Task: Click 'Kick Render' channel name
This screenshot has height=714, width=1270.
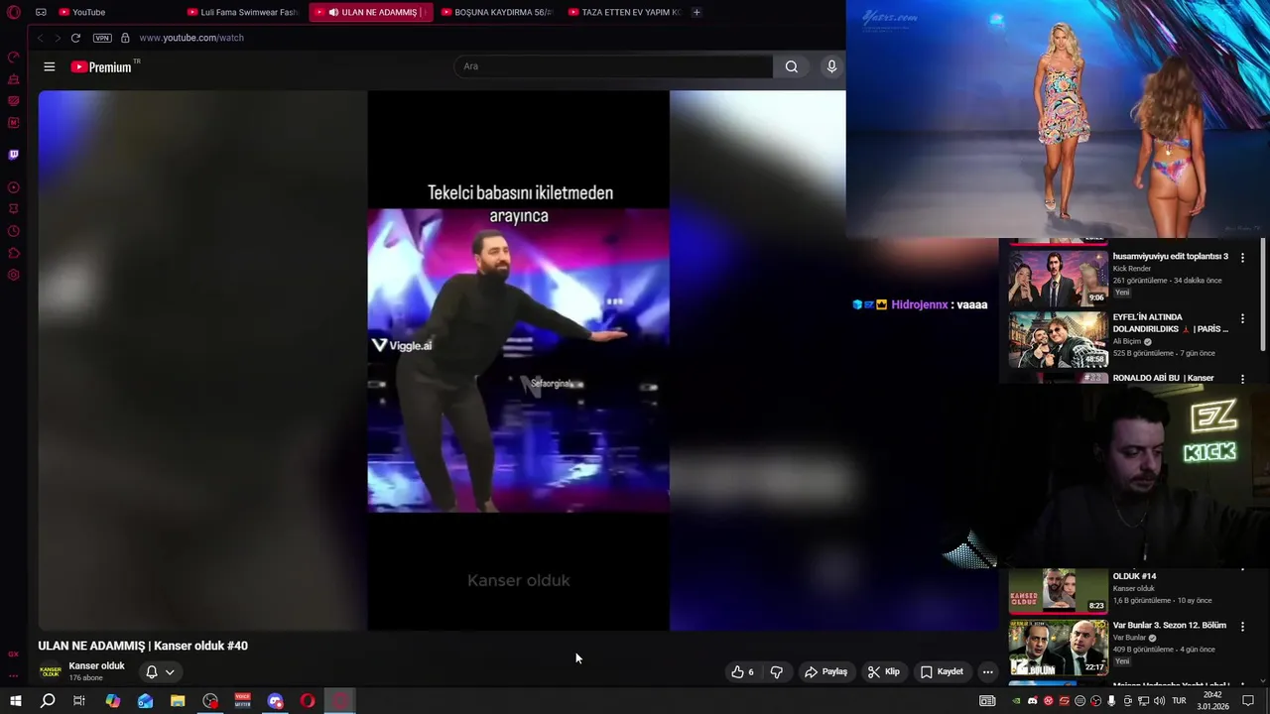Action: click(x=1132, y=269)
